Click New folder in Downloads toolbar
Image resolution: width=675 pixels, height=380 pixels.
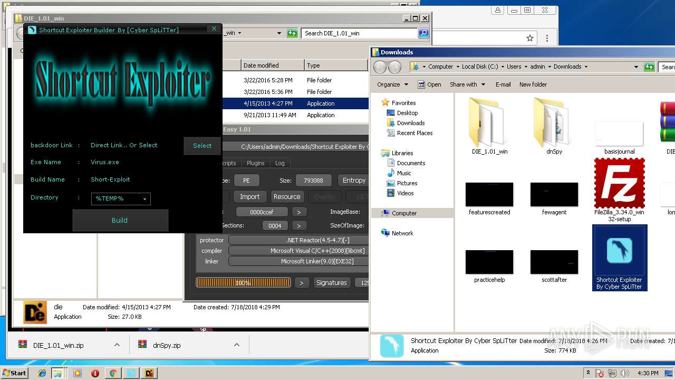coord(533,84)
